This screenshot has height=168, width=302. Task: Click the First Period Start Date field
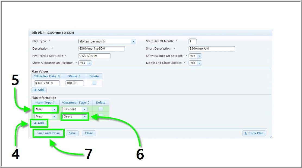tap(94, 56)
